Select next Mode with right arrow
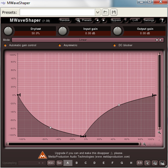The width and height of the screenshot is (168, 168). (161, 40)
